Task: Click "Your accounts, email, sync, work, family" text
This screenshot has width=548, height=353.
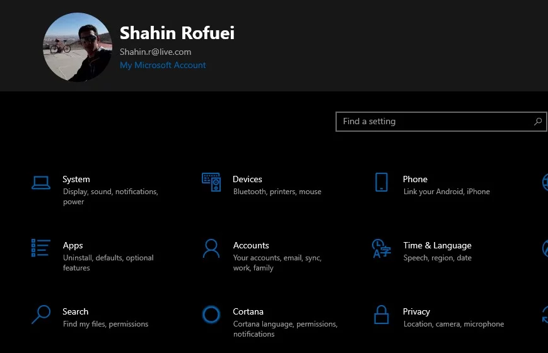Action: 277,262
